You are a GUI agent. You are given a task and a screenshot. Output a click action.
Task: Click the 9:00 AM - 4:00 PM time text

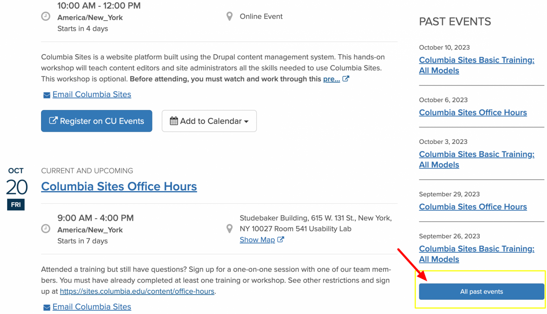pos(95,218)
